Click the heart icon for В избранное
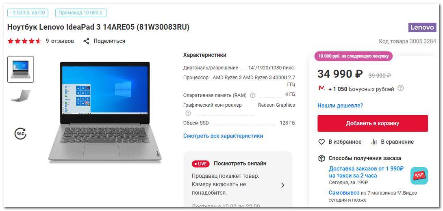The image size is (443, 211). 321,142
